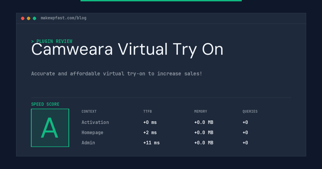The height and width of the screenshot is (169, 322).
Task: Click the Admin TTFB value +11 ms
Action: 151,143
